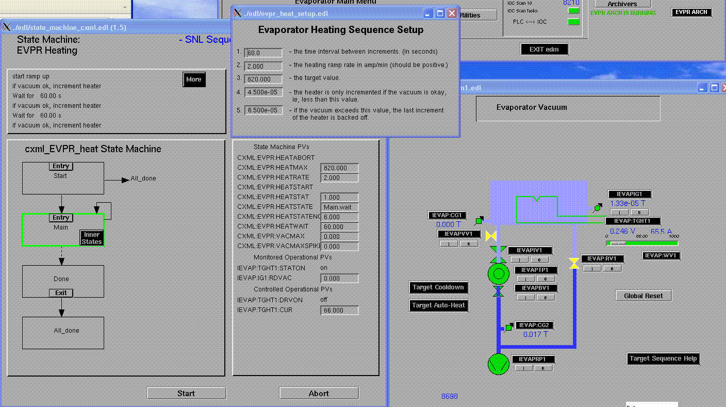The image size is (726, 407).
Task: Click the IEVAPIG1 ion gauge symbol
Action: point(598,207)
